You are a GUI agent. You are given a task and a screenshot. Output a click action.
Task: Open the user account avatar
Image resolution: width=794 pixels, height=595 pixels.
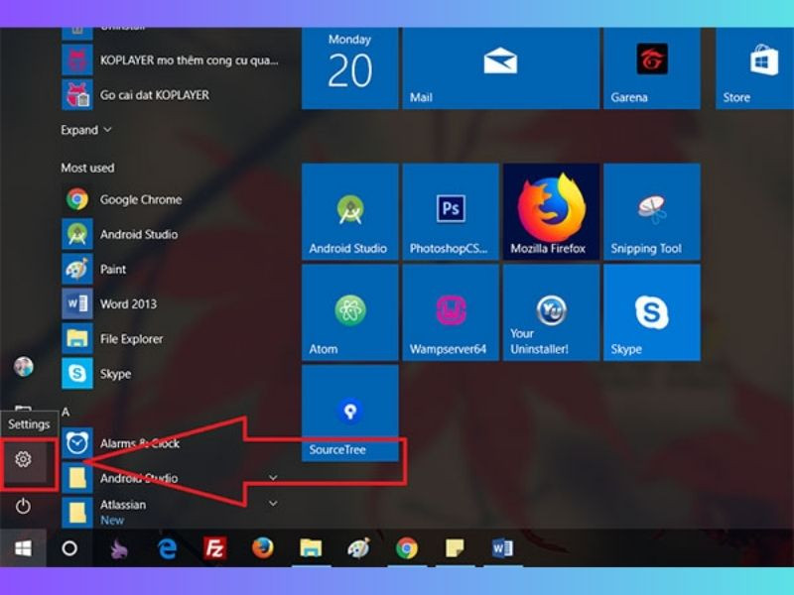point(23,366)
